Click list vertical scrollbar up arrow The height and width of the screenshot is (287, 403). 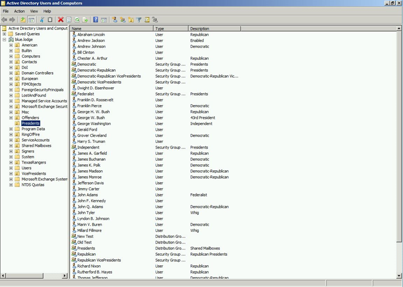coord(399,28)
